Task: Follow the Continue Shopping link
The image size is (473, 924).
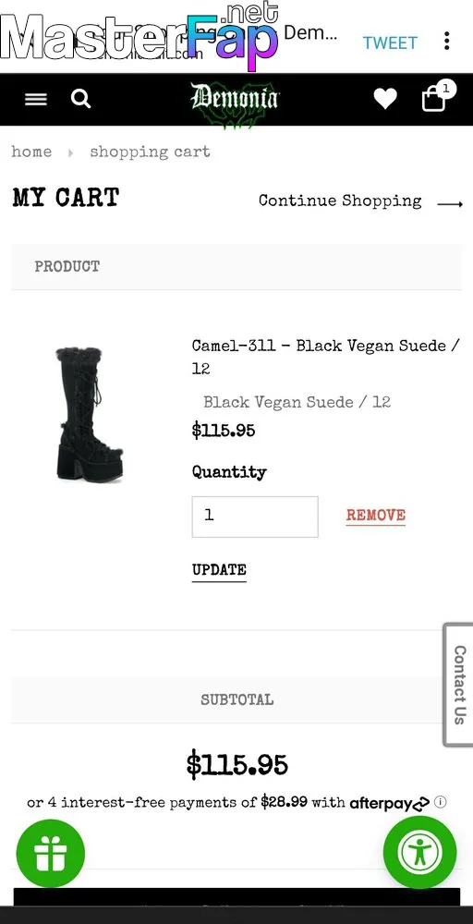Action: pyautogui.click(x=340, y=201)
